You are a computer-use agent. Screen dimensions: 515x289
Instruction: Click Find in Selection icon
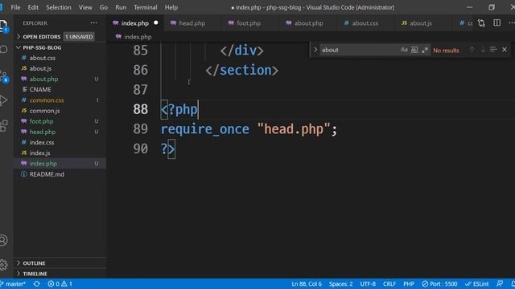pyautogui.click(x=493, y=50)
